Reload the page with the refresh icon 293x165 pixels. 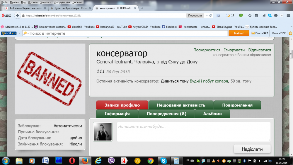(x=211, y=16)
